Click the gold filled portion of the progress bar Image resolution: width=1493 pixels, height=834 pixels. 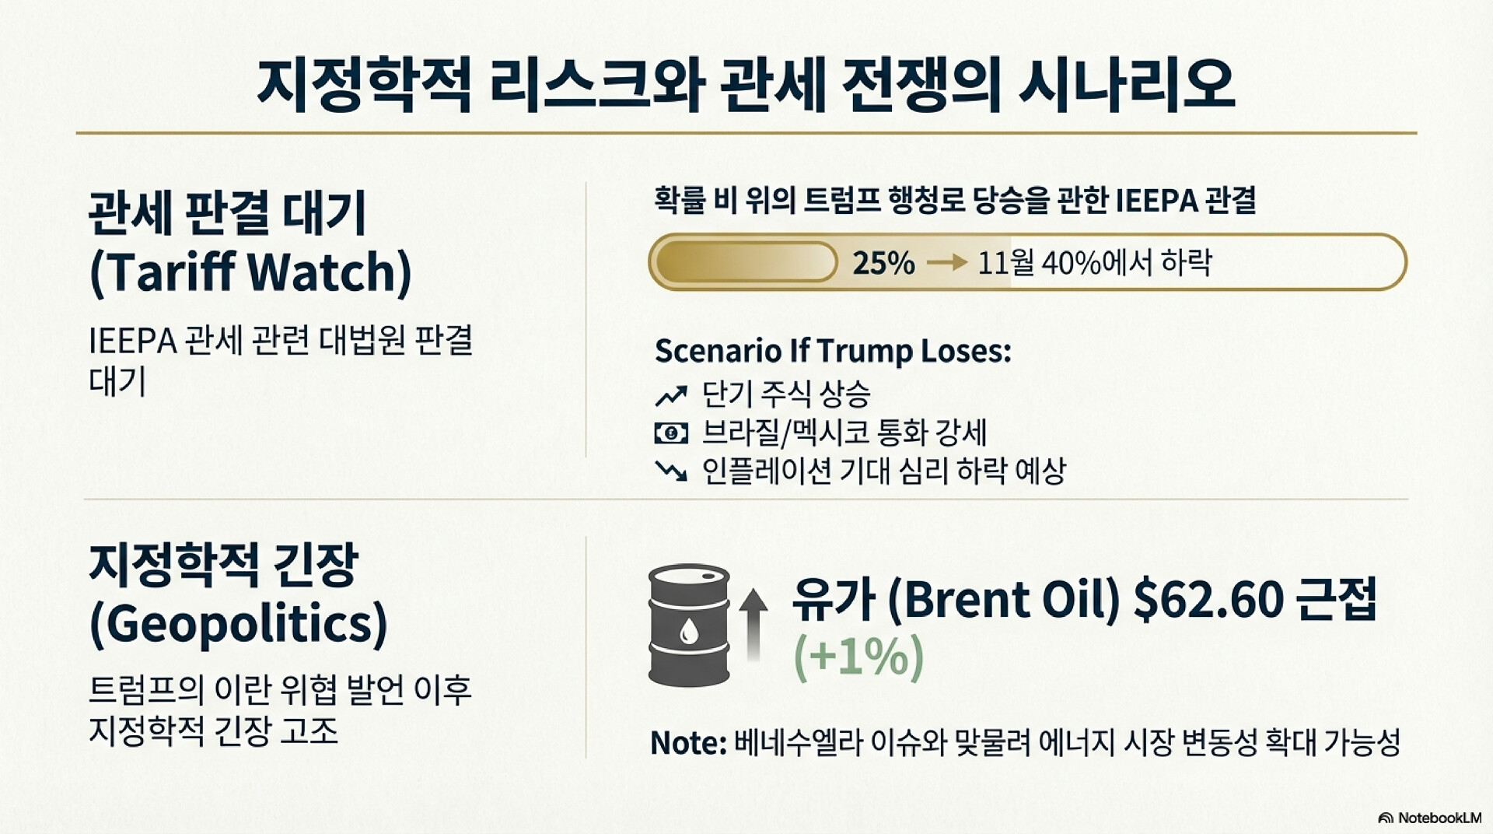[x=745, y=262]
